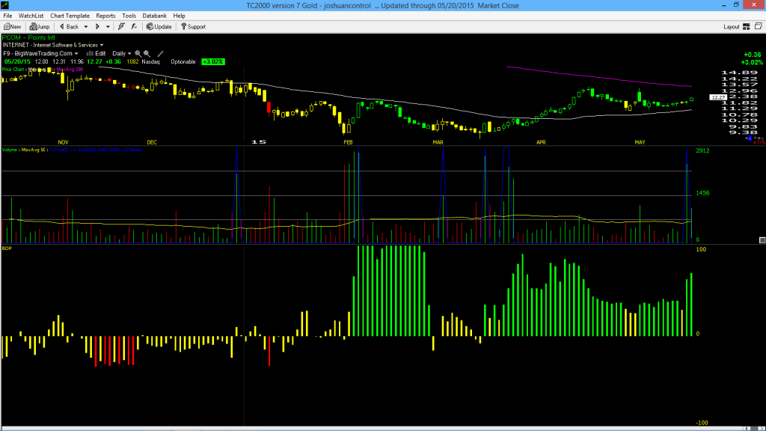Click the Layout label in toolbar
766x431 pixels.
point(732,27)
